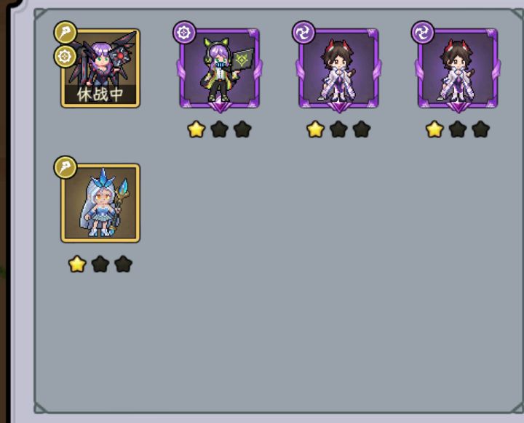Click the gold star under the ice mage
This screenshot has width=524, height=423.
(77, 264)
